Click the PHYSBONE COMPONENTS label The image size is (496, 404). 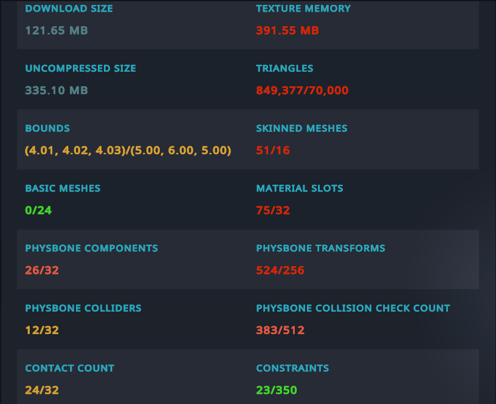click(x=91, y=248)
